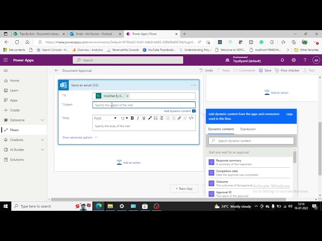Expand the Chatbots navigation section
Image resolution: width=322 pixels, height=241 pixels.
click(42, 140)
